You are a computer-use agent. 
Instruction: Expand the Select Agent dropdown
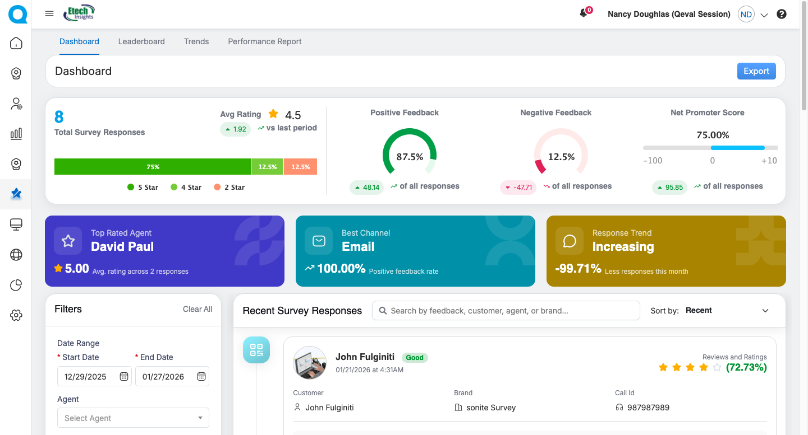[133, 418]
